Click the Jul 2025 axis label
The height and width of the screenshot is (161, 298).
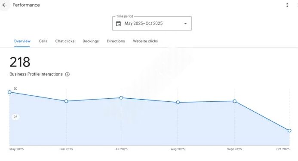click(x=121, y=149)
